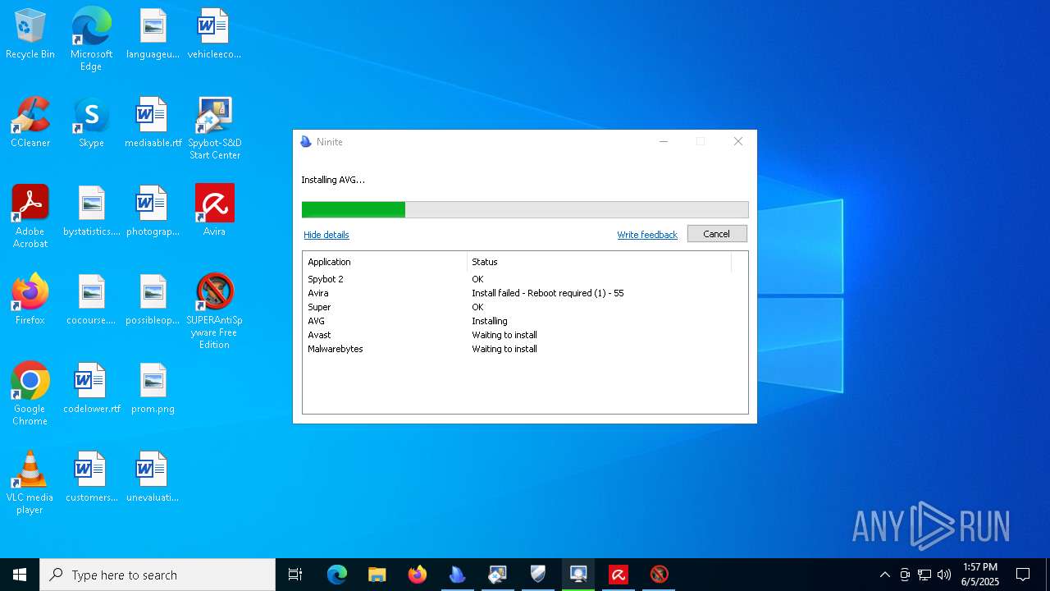Open the Recycle Bin desktop icon
This screenshot has width=1050, height=591.
pos(30,34)
